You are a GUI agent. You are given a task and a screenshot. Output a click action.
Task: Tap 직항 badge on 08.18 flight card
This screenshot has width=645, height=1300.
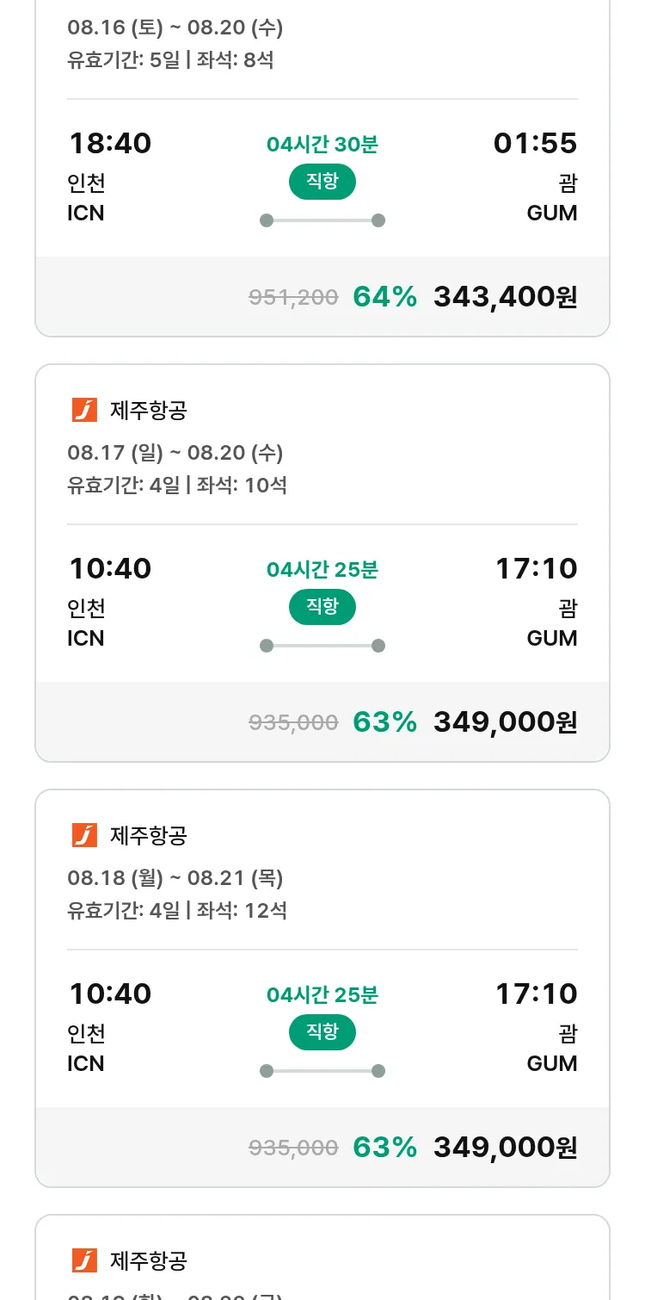click(x=322, y=1032)
